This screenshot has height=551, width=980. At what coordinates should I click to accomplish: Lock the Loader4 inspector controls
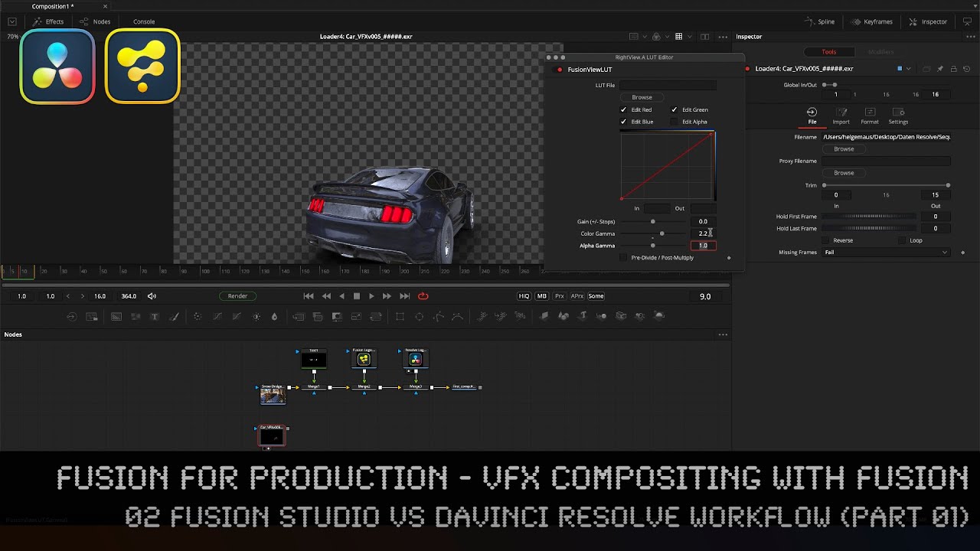(954, 69)
